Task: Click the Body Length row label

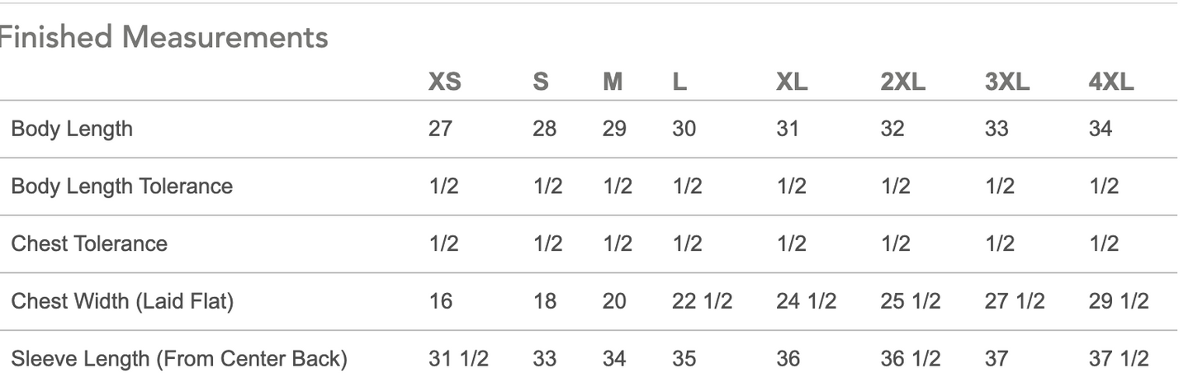Action: click(72, 129)
